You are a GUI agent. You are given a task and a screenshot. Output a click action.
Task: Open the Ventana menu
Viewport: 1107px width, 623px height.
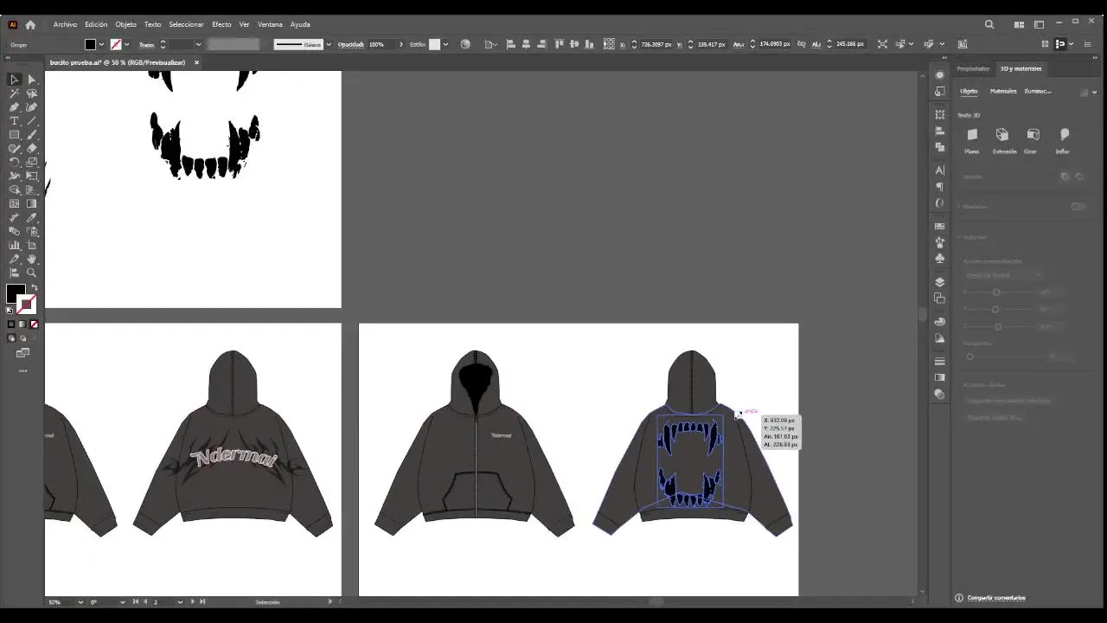[x=270, y=24]
